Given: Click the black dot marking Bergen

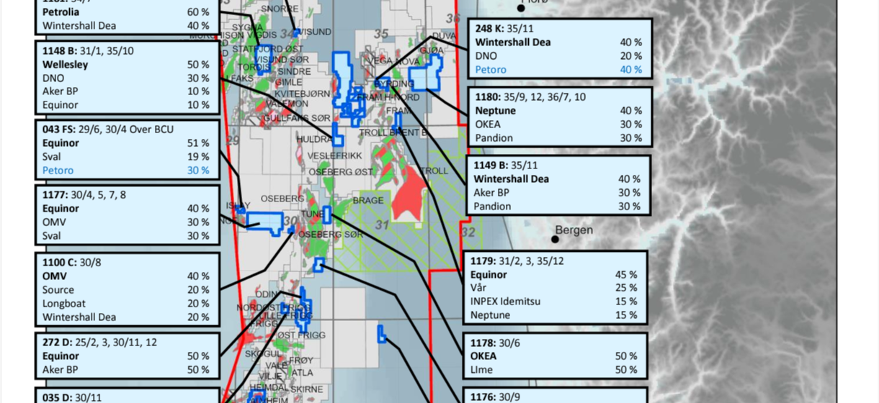Looking at the screenshot, I should 556,239.
